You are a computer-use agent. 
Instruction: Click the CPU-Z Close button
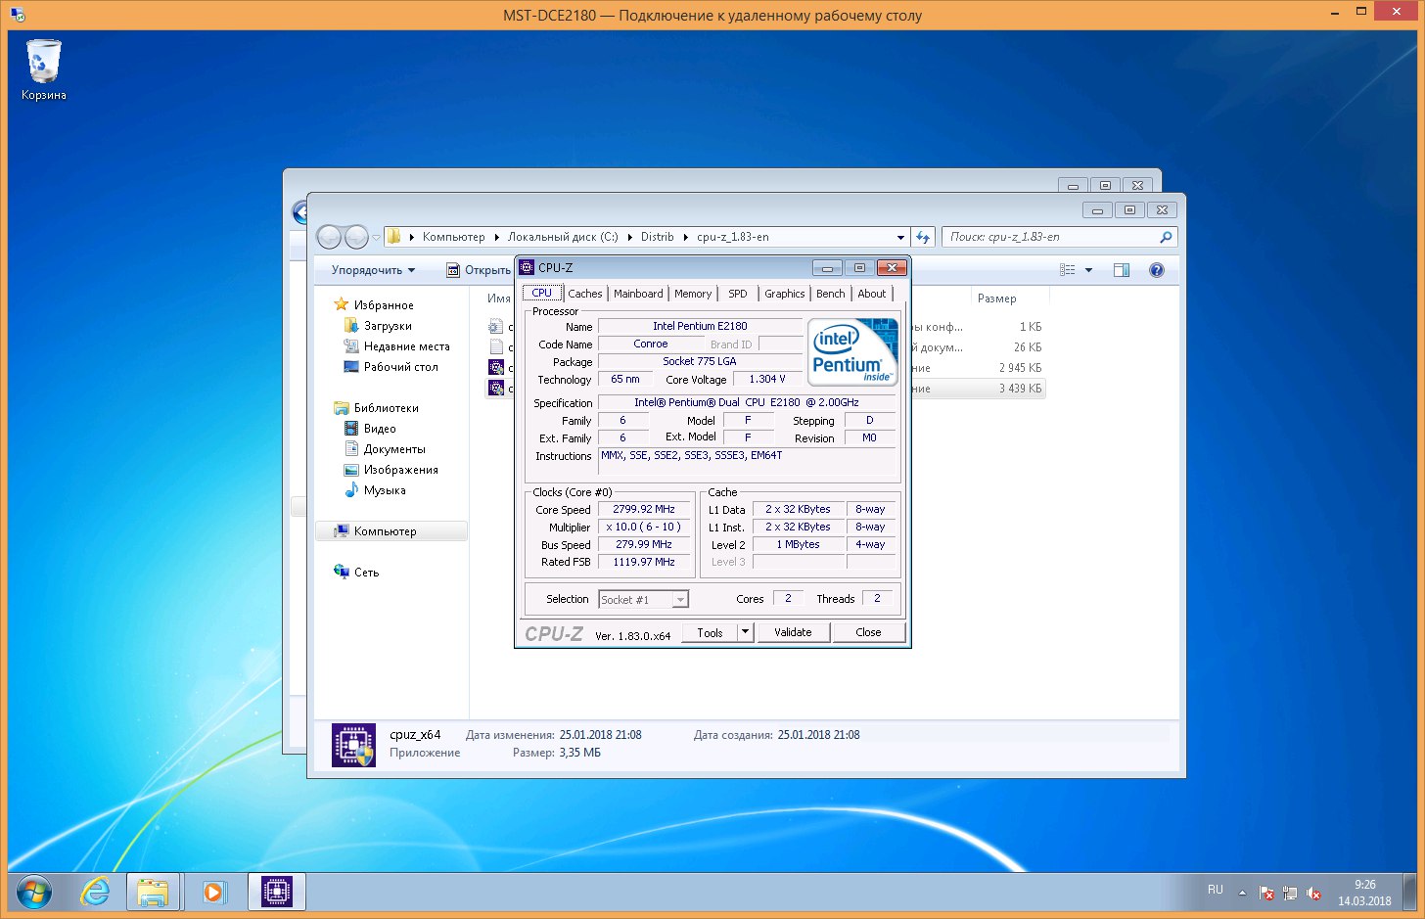(x=868, y=632)
